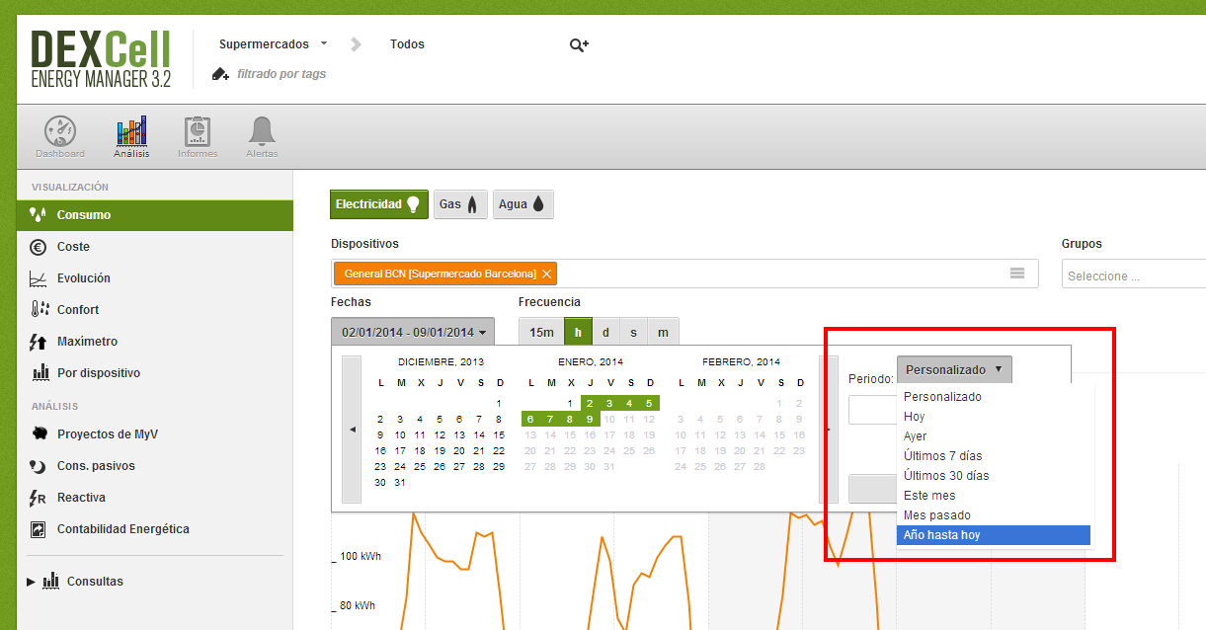Select January 2 in the calendar

(591, 403)
